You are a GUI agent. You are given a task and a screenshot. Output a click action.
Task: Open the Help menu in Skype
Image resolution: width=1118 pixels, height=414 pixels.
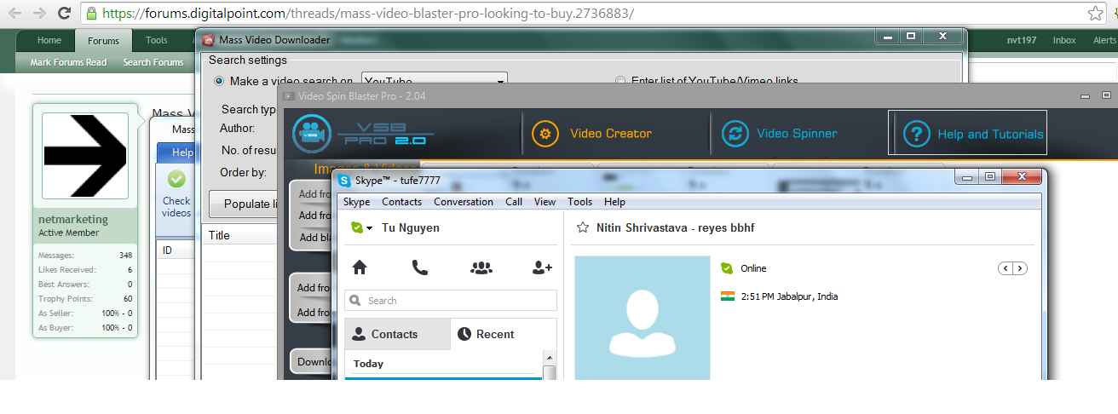pyautogui.click(x=614, y=202)
